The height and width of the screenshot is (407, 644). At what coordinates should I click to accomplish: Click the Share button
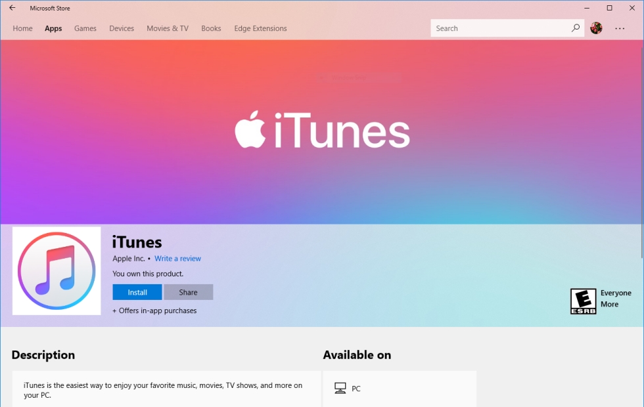188,292
